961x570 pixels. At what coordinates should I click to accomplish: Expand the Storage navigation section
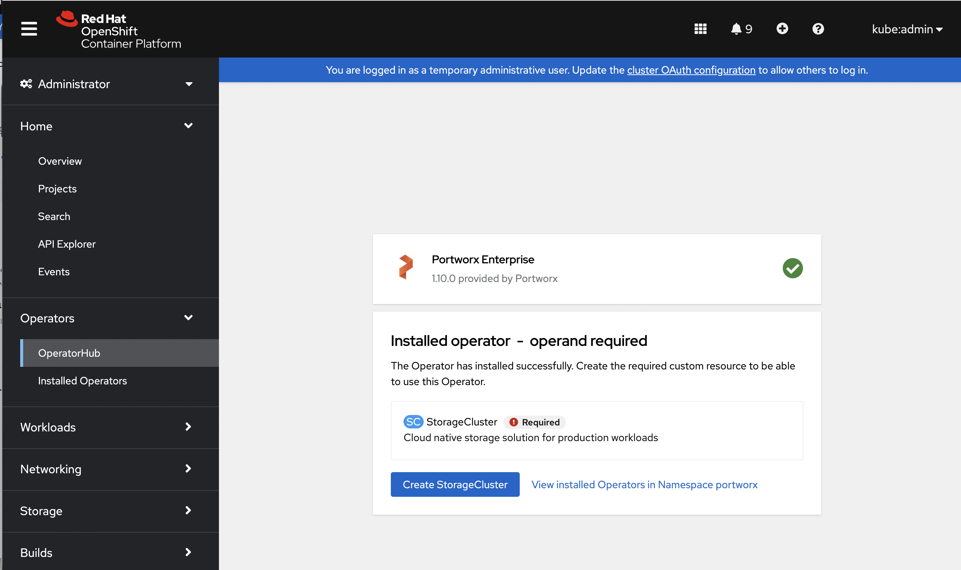pos(106,511)
